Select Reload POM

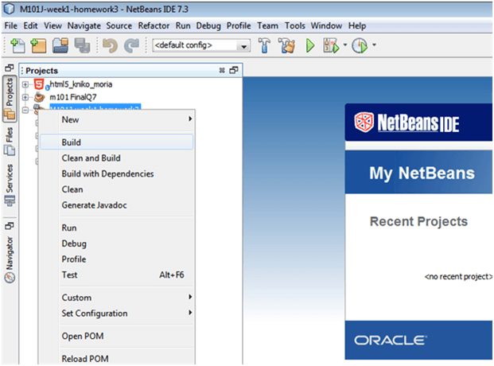click(x=117, y=359)
